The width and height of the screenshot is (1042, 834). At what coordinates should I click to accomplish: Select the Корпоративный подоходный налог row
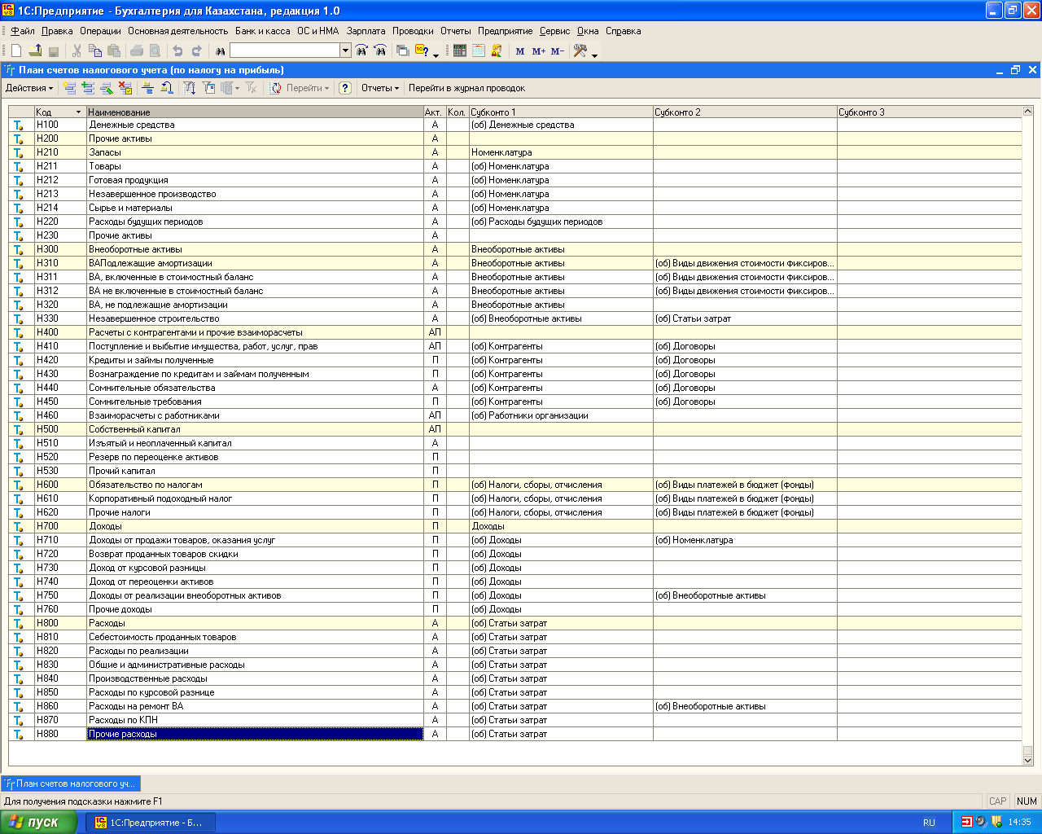coord(515,498)
